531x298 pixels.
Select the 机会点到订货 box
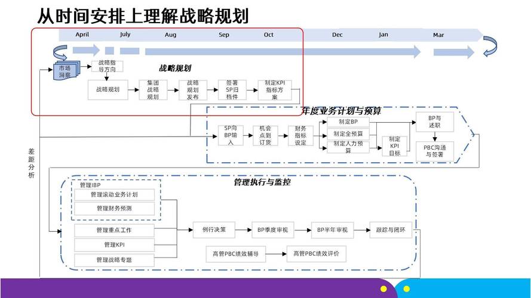tap(265, 135)
